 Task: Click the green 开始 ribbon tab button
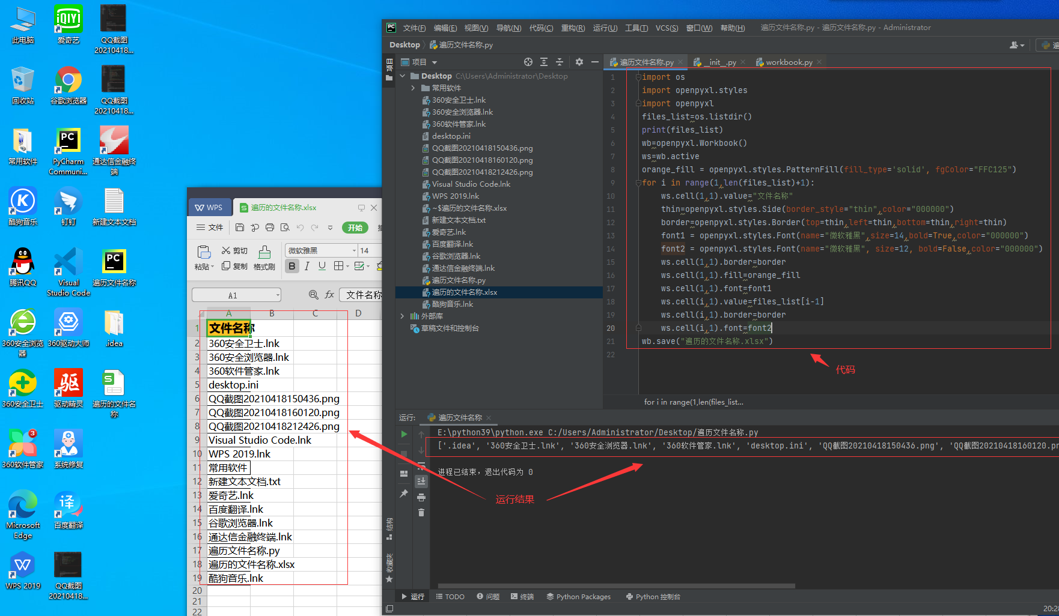click(355, 228)
